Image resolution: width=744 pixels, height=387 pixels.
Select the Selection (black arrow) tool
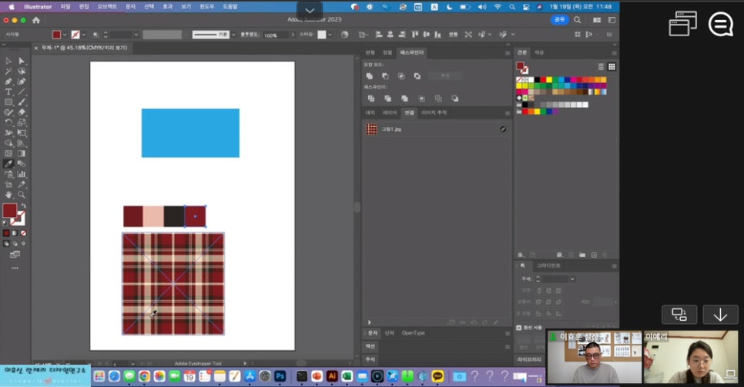8,62
